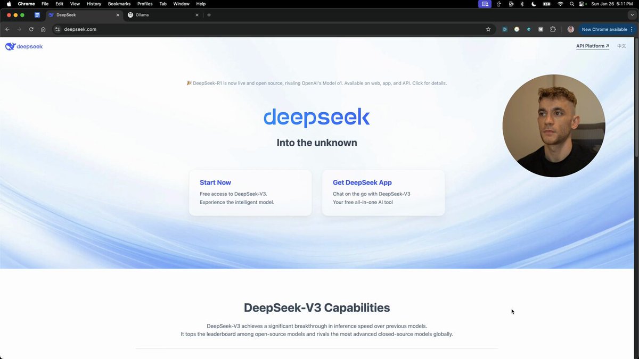Open the tab search dropdown arrow
The image size is (639, 359).
click(632, 15)
